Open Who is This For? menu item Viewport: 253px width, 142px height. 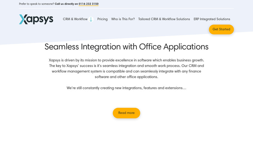[x=123, y=19]
